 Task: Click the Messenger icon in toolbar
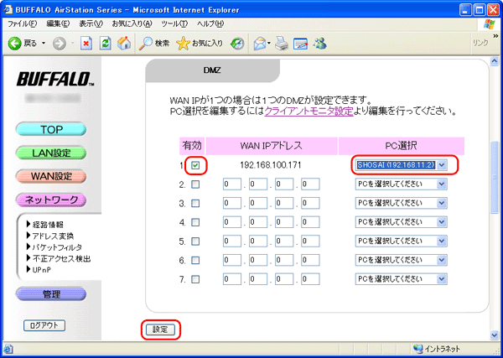click(x=319, y=44)
